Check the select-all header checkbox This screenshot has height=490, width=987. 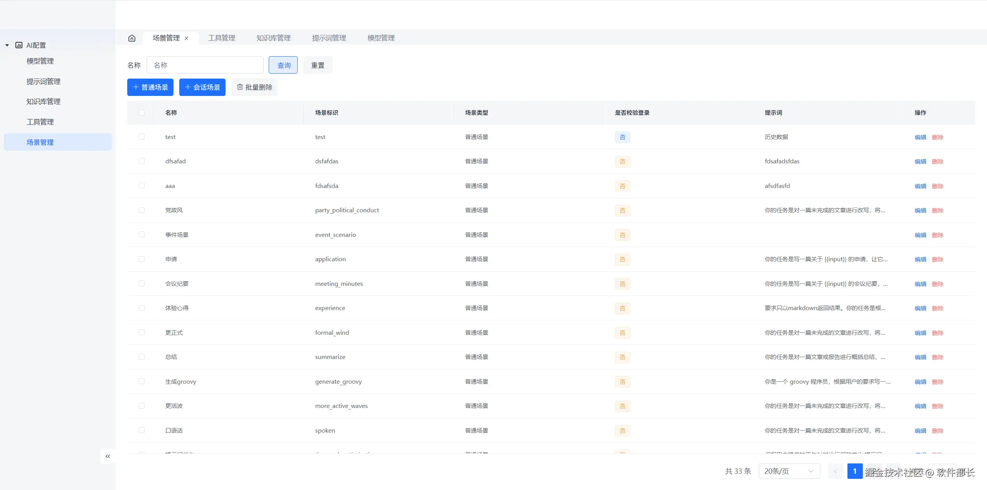pyautogui.click(x=141, y=112)
